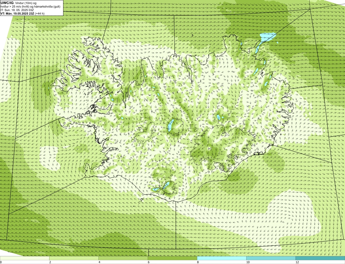Click the '0' label under the color bar

click(1, 262)
